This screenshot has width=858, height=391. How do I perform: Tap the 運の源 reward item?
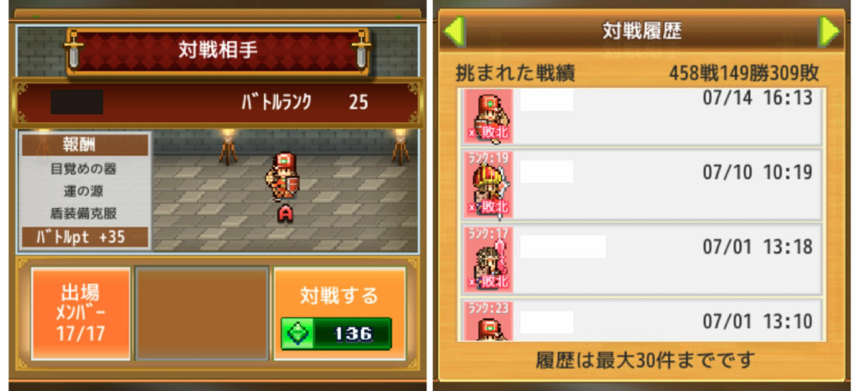pos(84,191)
